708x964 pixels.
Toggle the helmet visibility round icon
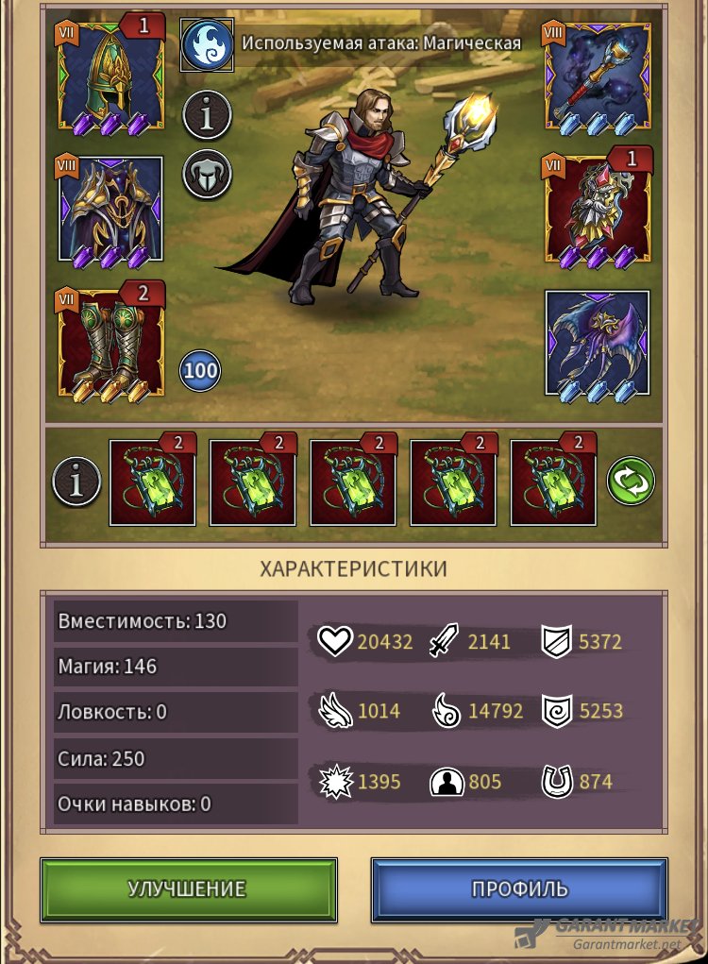(x=207, y=175)
